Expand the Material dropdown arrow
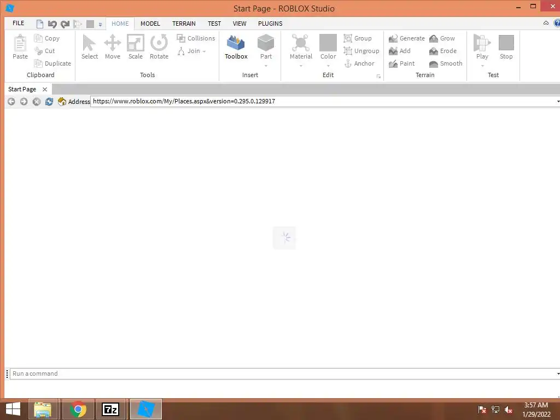The image size is (560, 420). pyautogui.click(x=301, y=66)
